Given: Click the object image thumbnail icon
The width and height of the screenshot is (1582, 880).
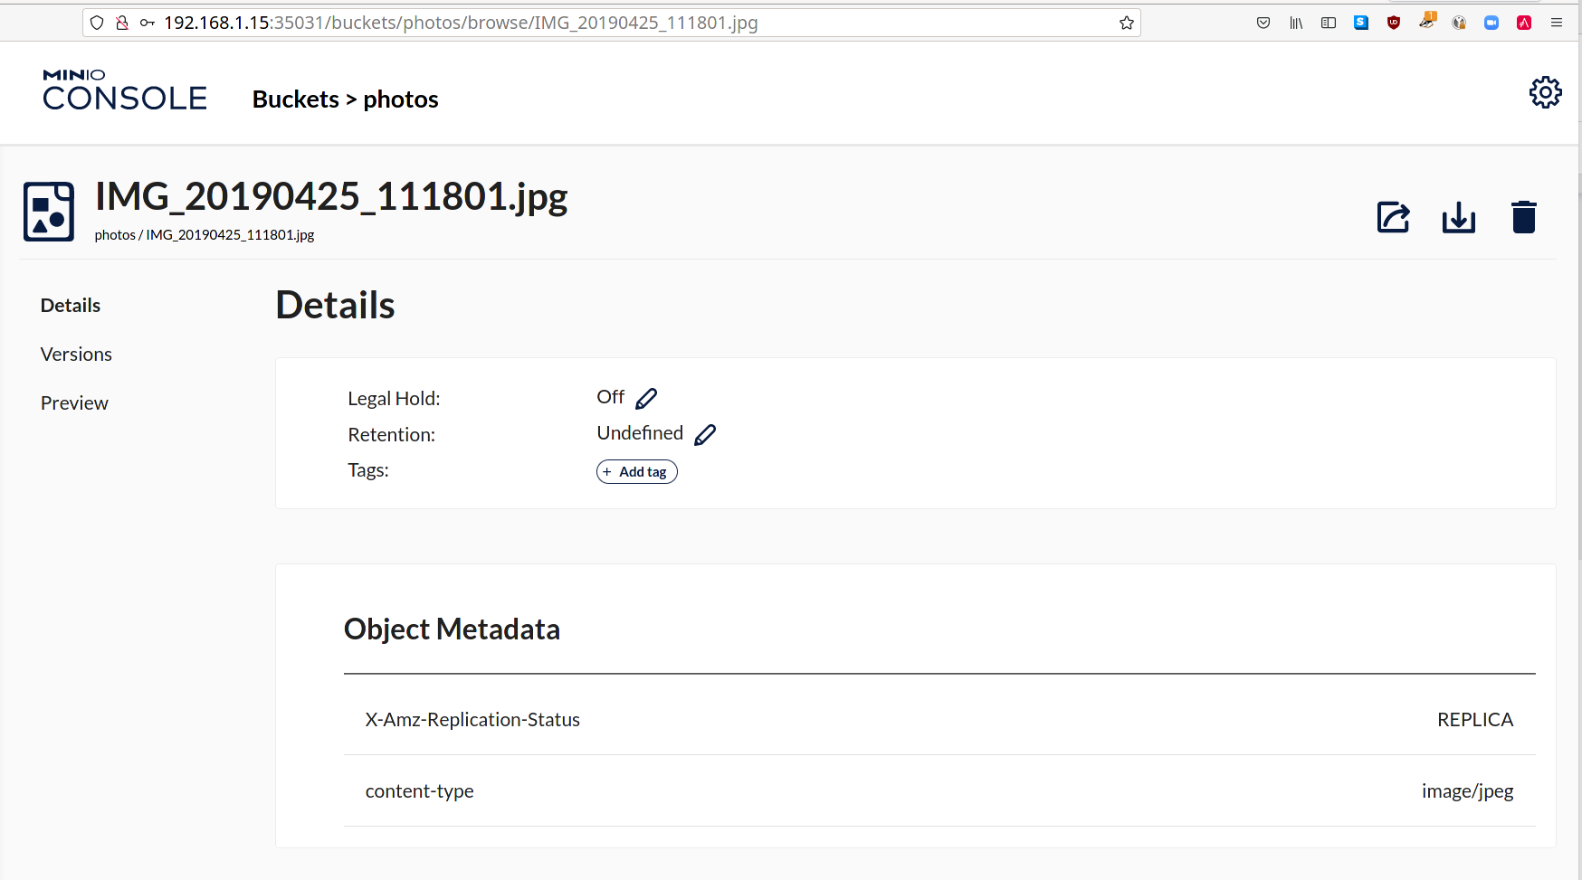Looking at the screenshot, I should (48, 212).
